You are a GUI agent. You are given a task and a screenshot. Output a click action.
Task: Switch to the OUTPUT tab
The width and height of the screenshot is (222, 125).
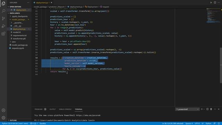[x=52, y=109]
